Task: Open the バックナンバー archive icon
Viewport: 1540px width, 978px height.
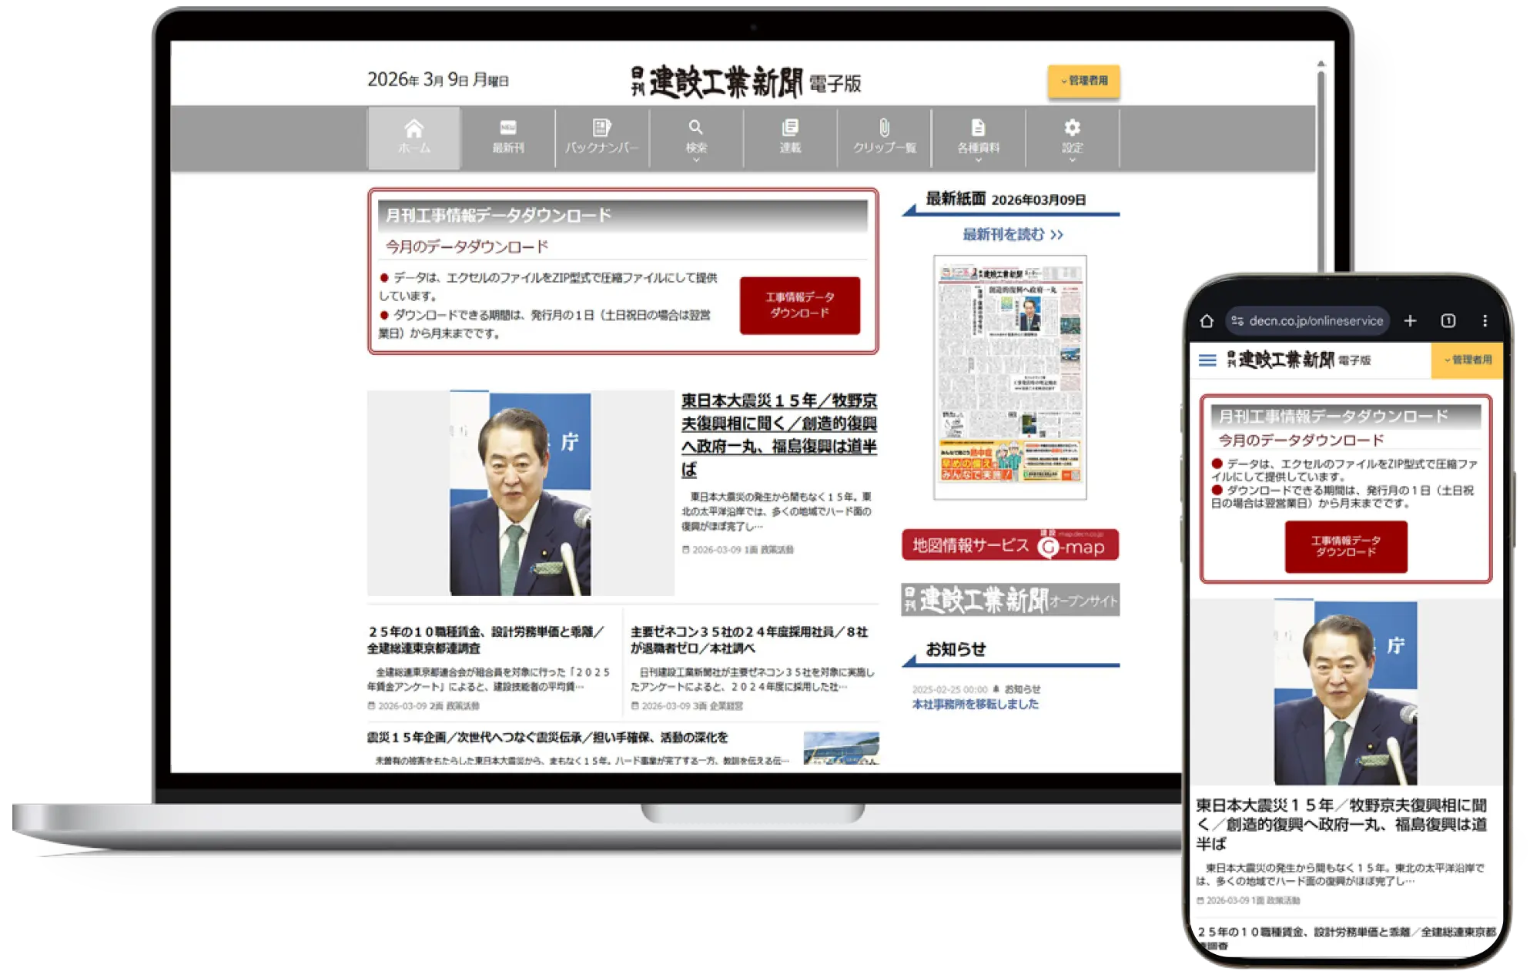Action: pos(601,129)
